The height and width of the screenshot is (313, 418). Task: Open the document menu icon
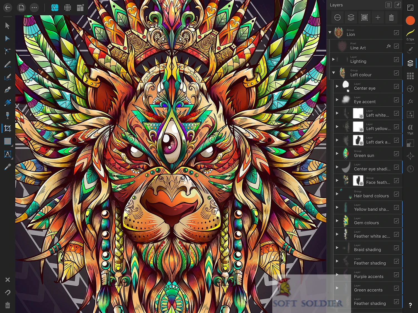click(21, 8)
